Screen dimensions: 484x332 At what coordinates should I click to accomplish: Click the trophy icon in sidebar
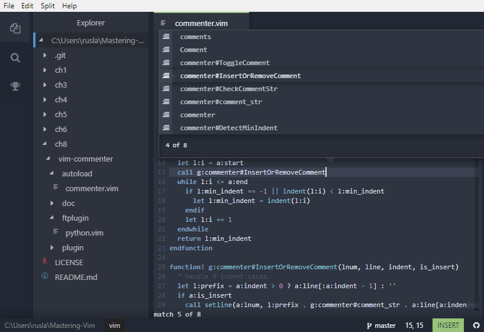click(x=15, y=86)
